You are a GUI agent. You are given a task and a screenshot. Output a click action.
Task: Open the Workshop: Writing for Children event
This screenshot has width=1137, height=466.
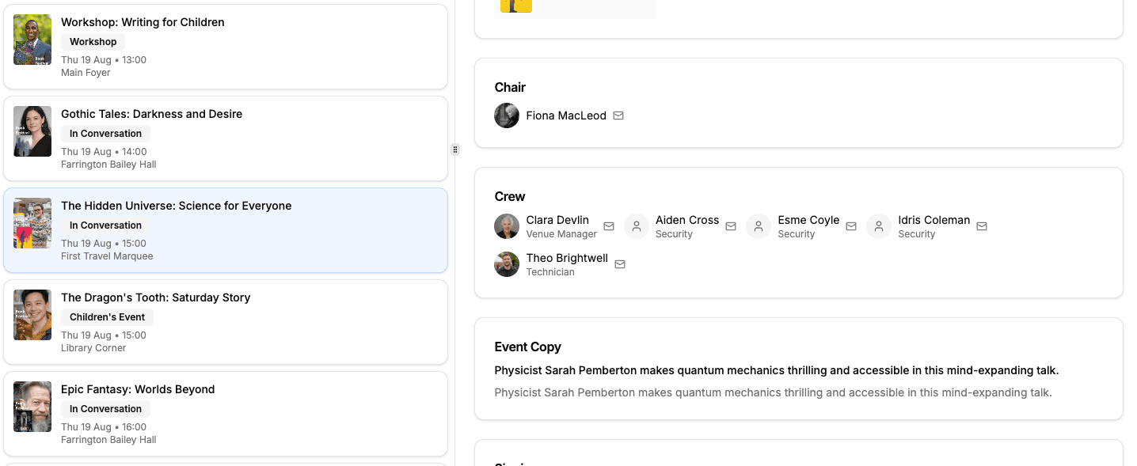point(226,47)
